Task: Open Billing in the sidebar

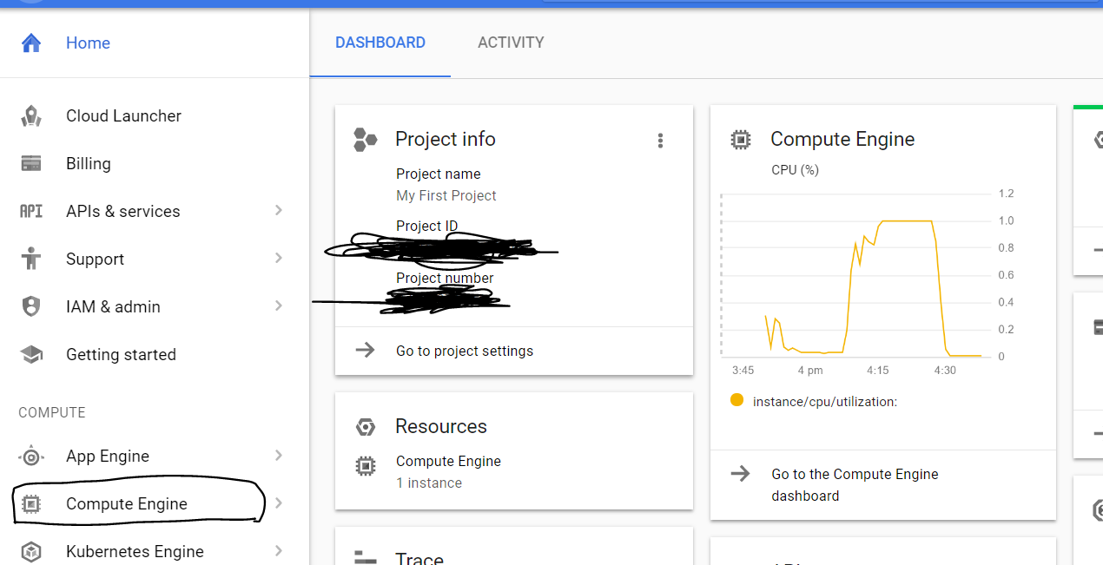Action: (155, 163)
